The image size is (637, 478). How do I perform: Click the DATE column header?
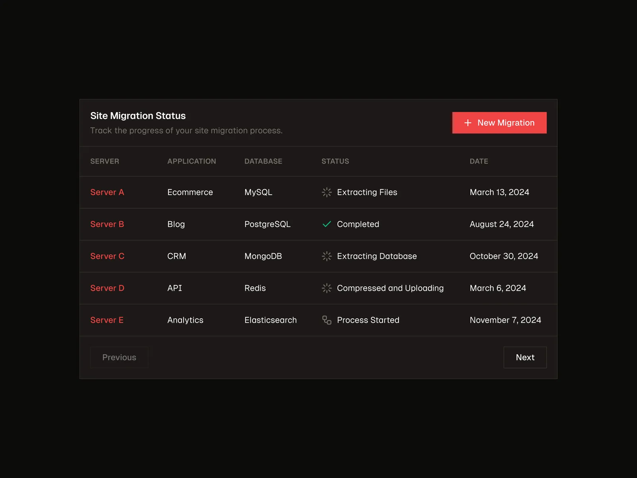(x=479, y=161)
